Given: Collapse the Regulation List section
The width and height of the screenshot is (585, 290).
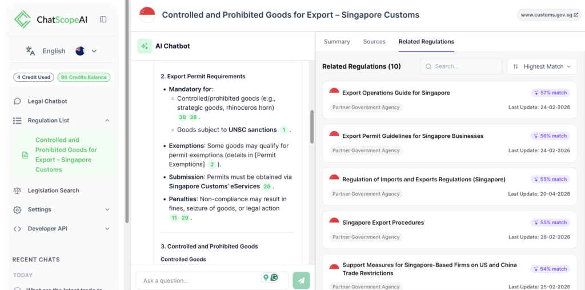Looking at the screenshot, I should point(107,120).
